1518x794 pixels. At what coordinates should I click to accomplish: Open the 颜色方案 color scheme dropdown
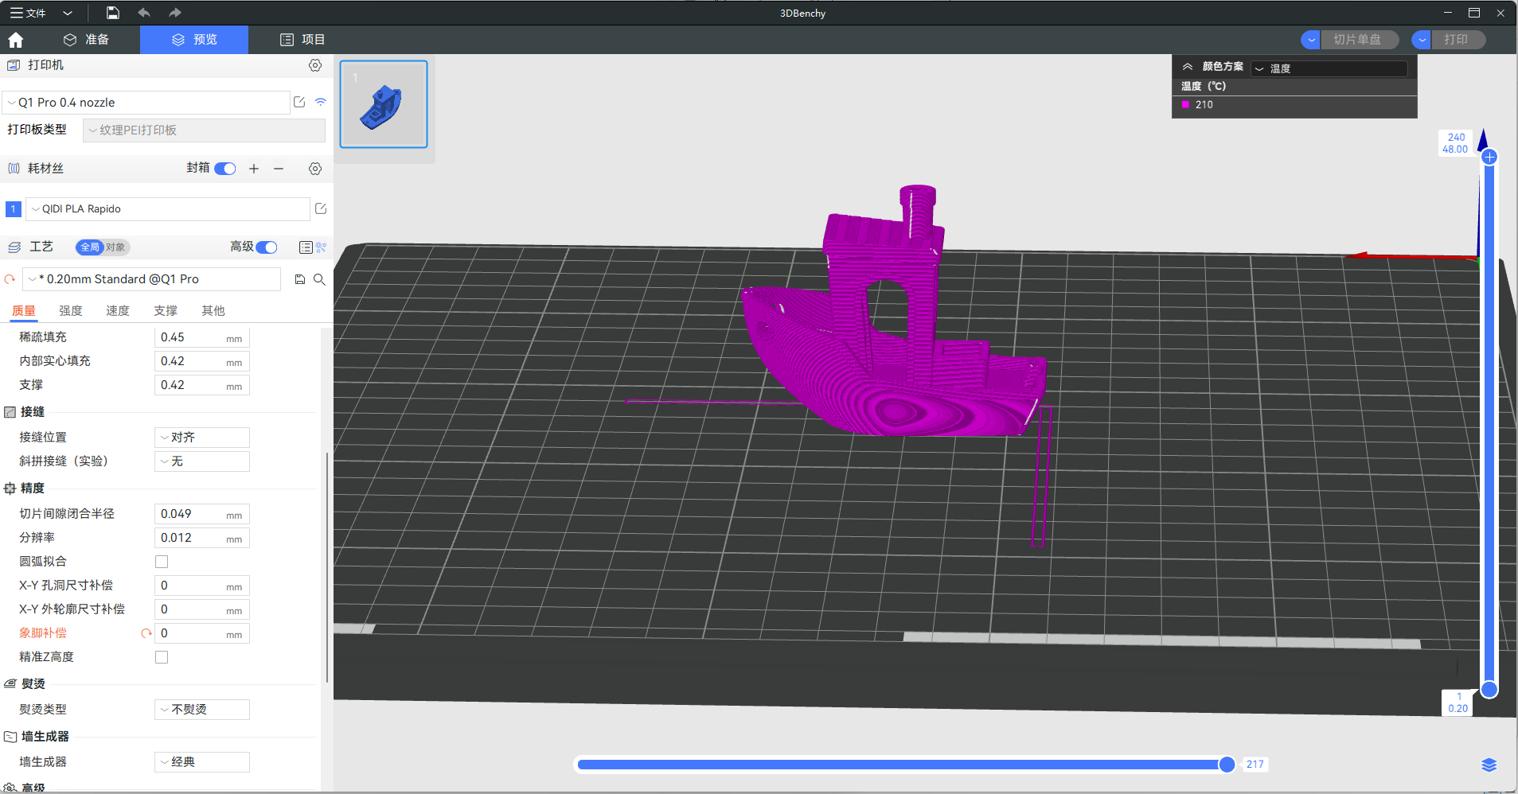1329,68
